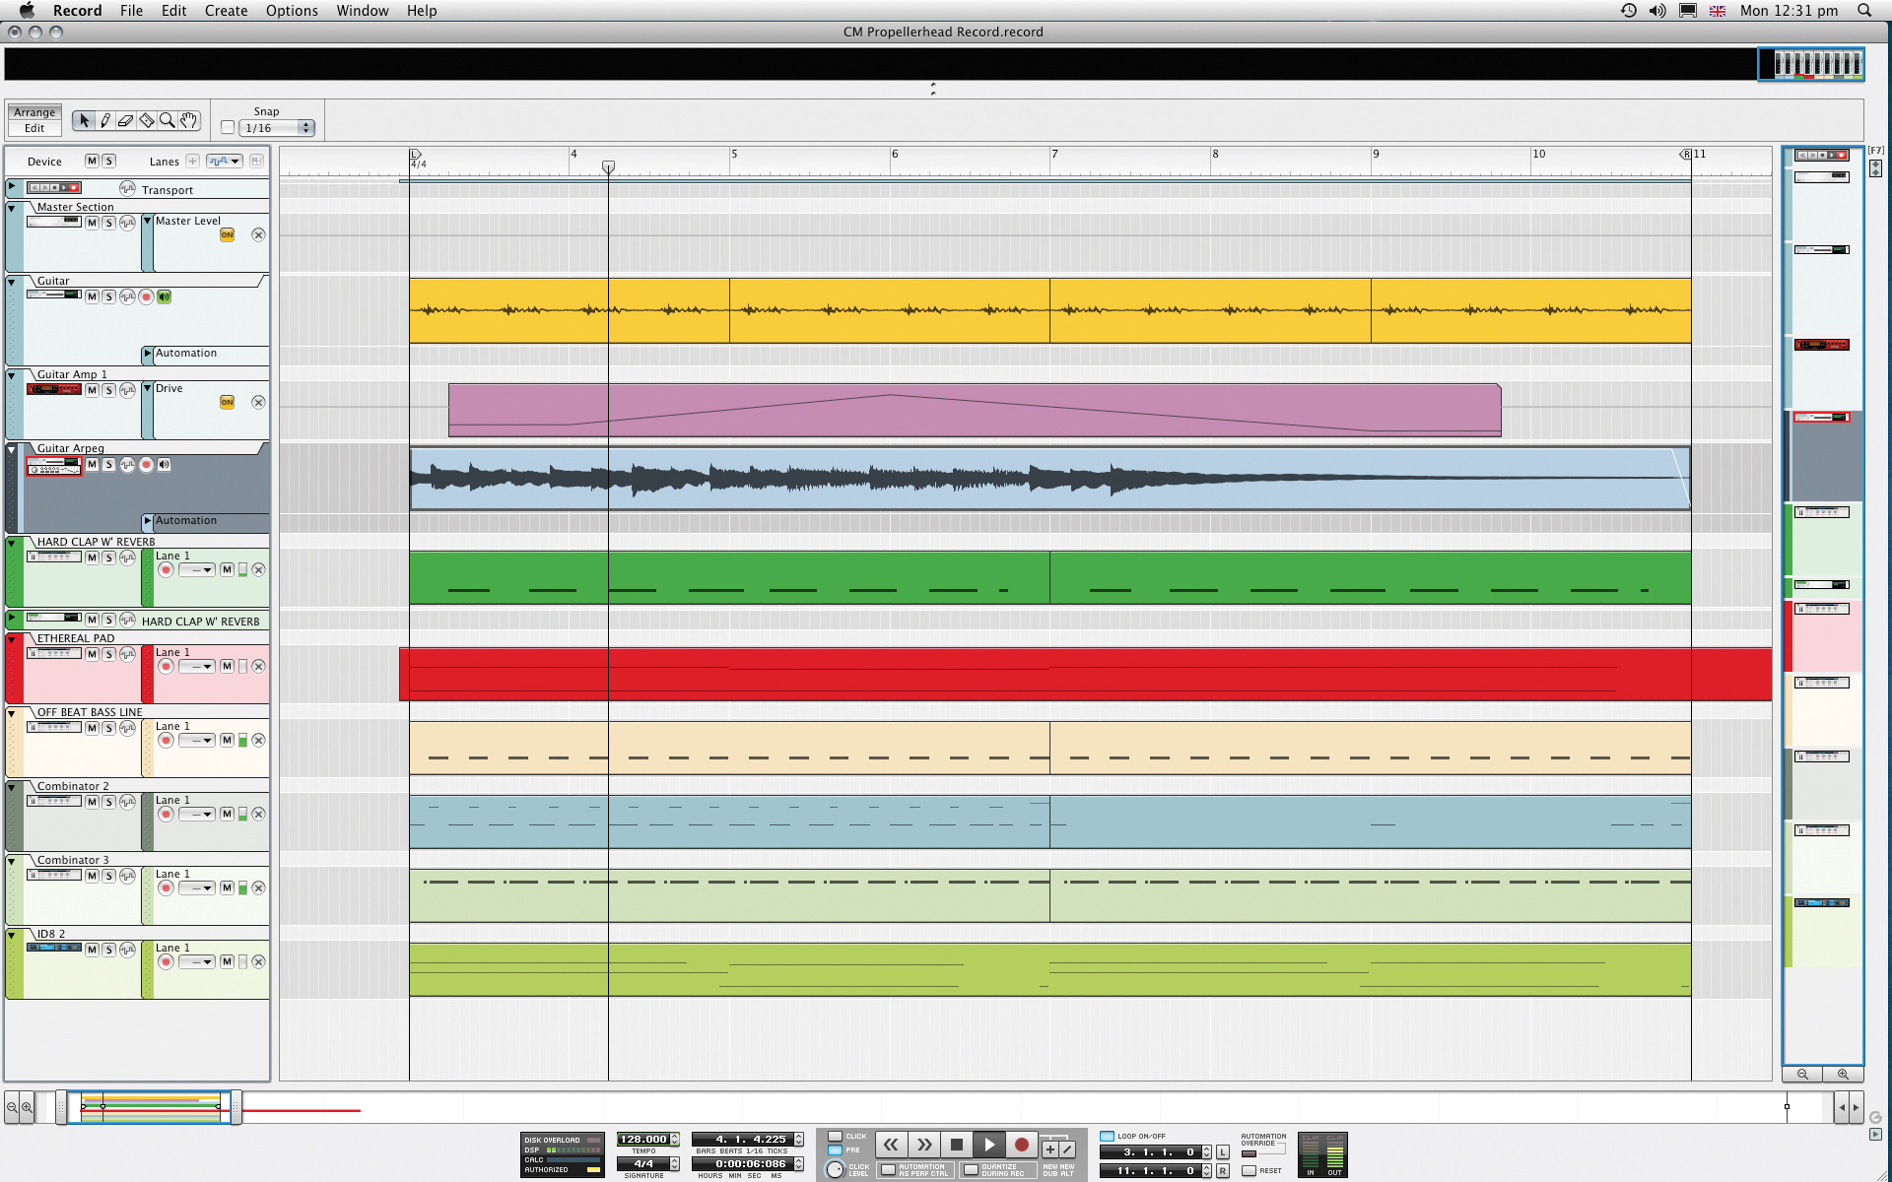Enable Loop On/Off in the transport

pyautogui.click(x=1106, y=1136)
